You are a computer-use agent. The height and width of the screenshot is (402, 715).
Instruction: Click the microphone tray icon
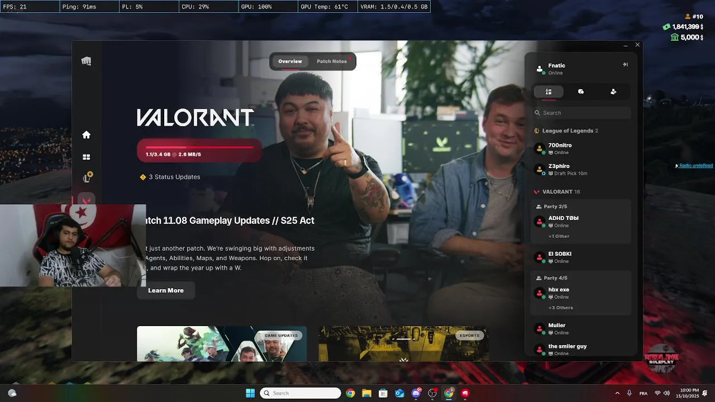click(x=630, y=393)
